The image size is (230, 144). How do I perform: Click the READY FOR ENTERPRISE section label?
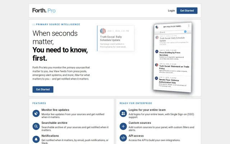point(136,103)
